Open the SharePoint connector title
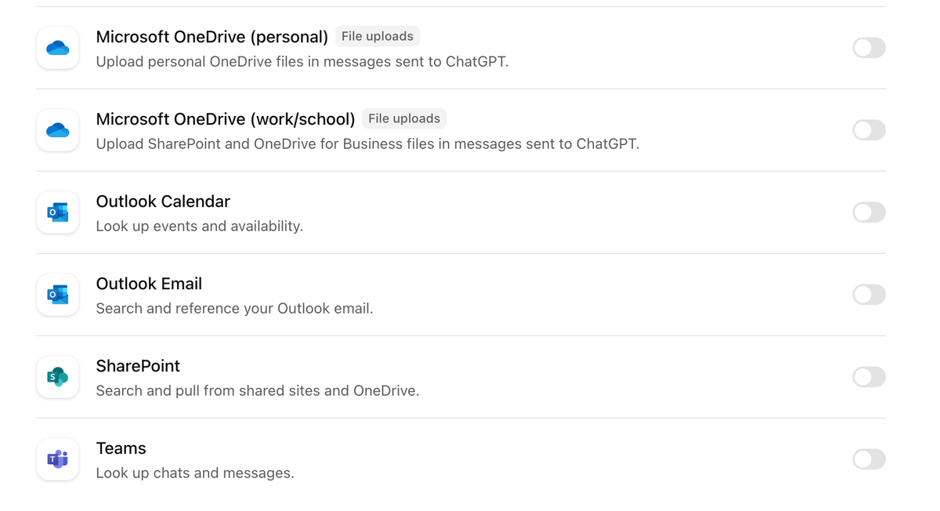Screen dimensions: 940x511 click(138, 366)
